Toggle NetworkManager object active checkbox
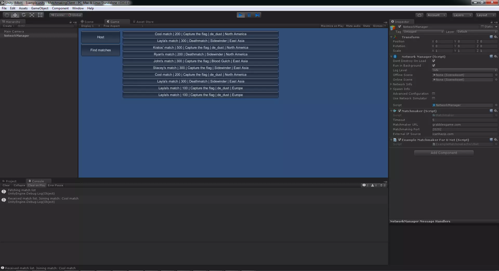This screenshot has height=271, width=499. 399,27
